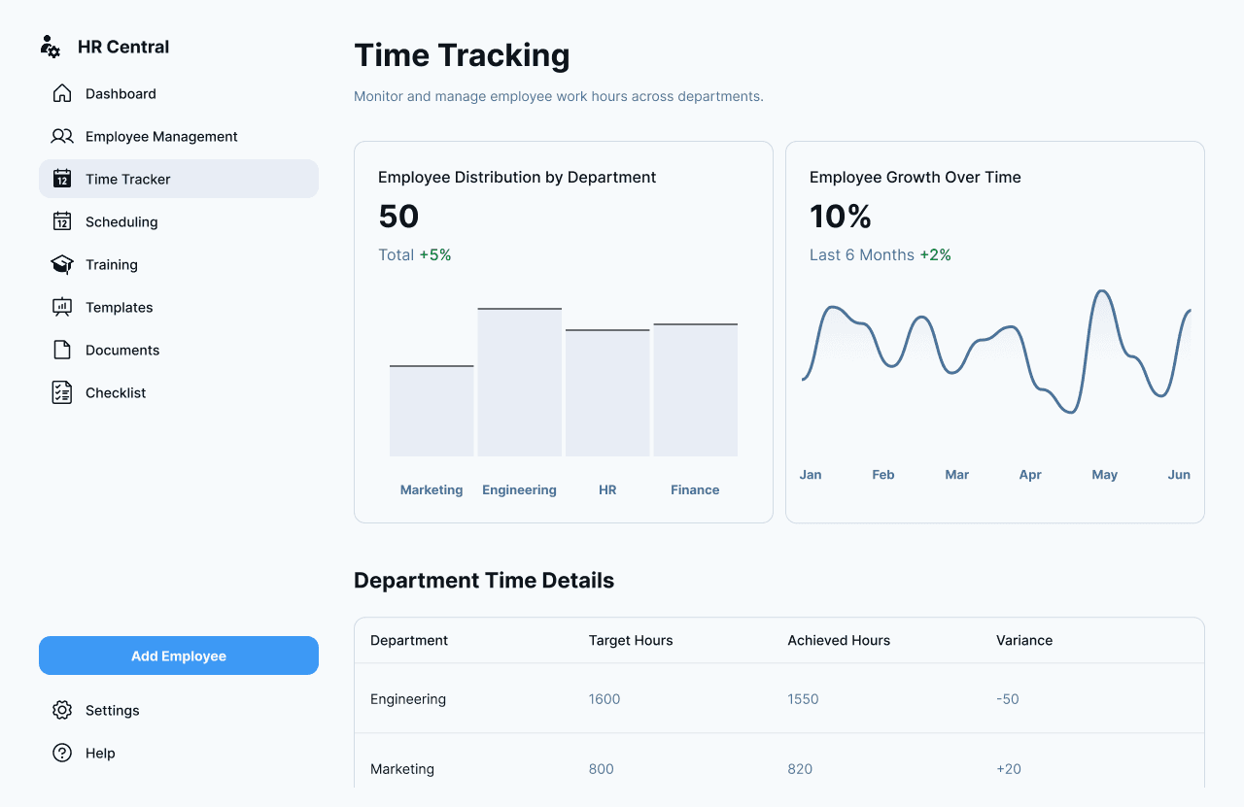Click the Add Employee button
The width and height of the screenshot is (1244, 807).
pyautogui.click(x=178, y=656)
